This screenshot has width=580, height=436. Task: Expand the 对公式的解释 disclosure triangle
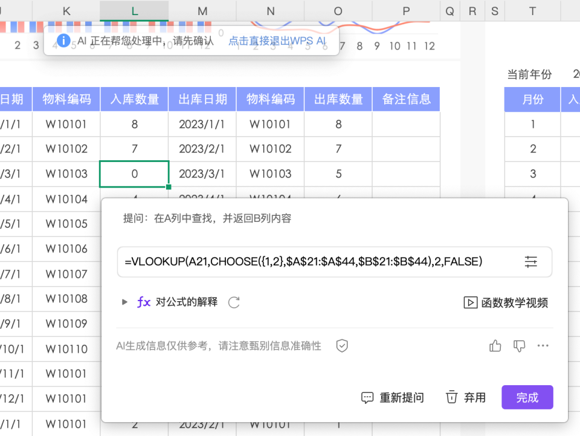pyautogui.click(x=126, y=302)
